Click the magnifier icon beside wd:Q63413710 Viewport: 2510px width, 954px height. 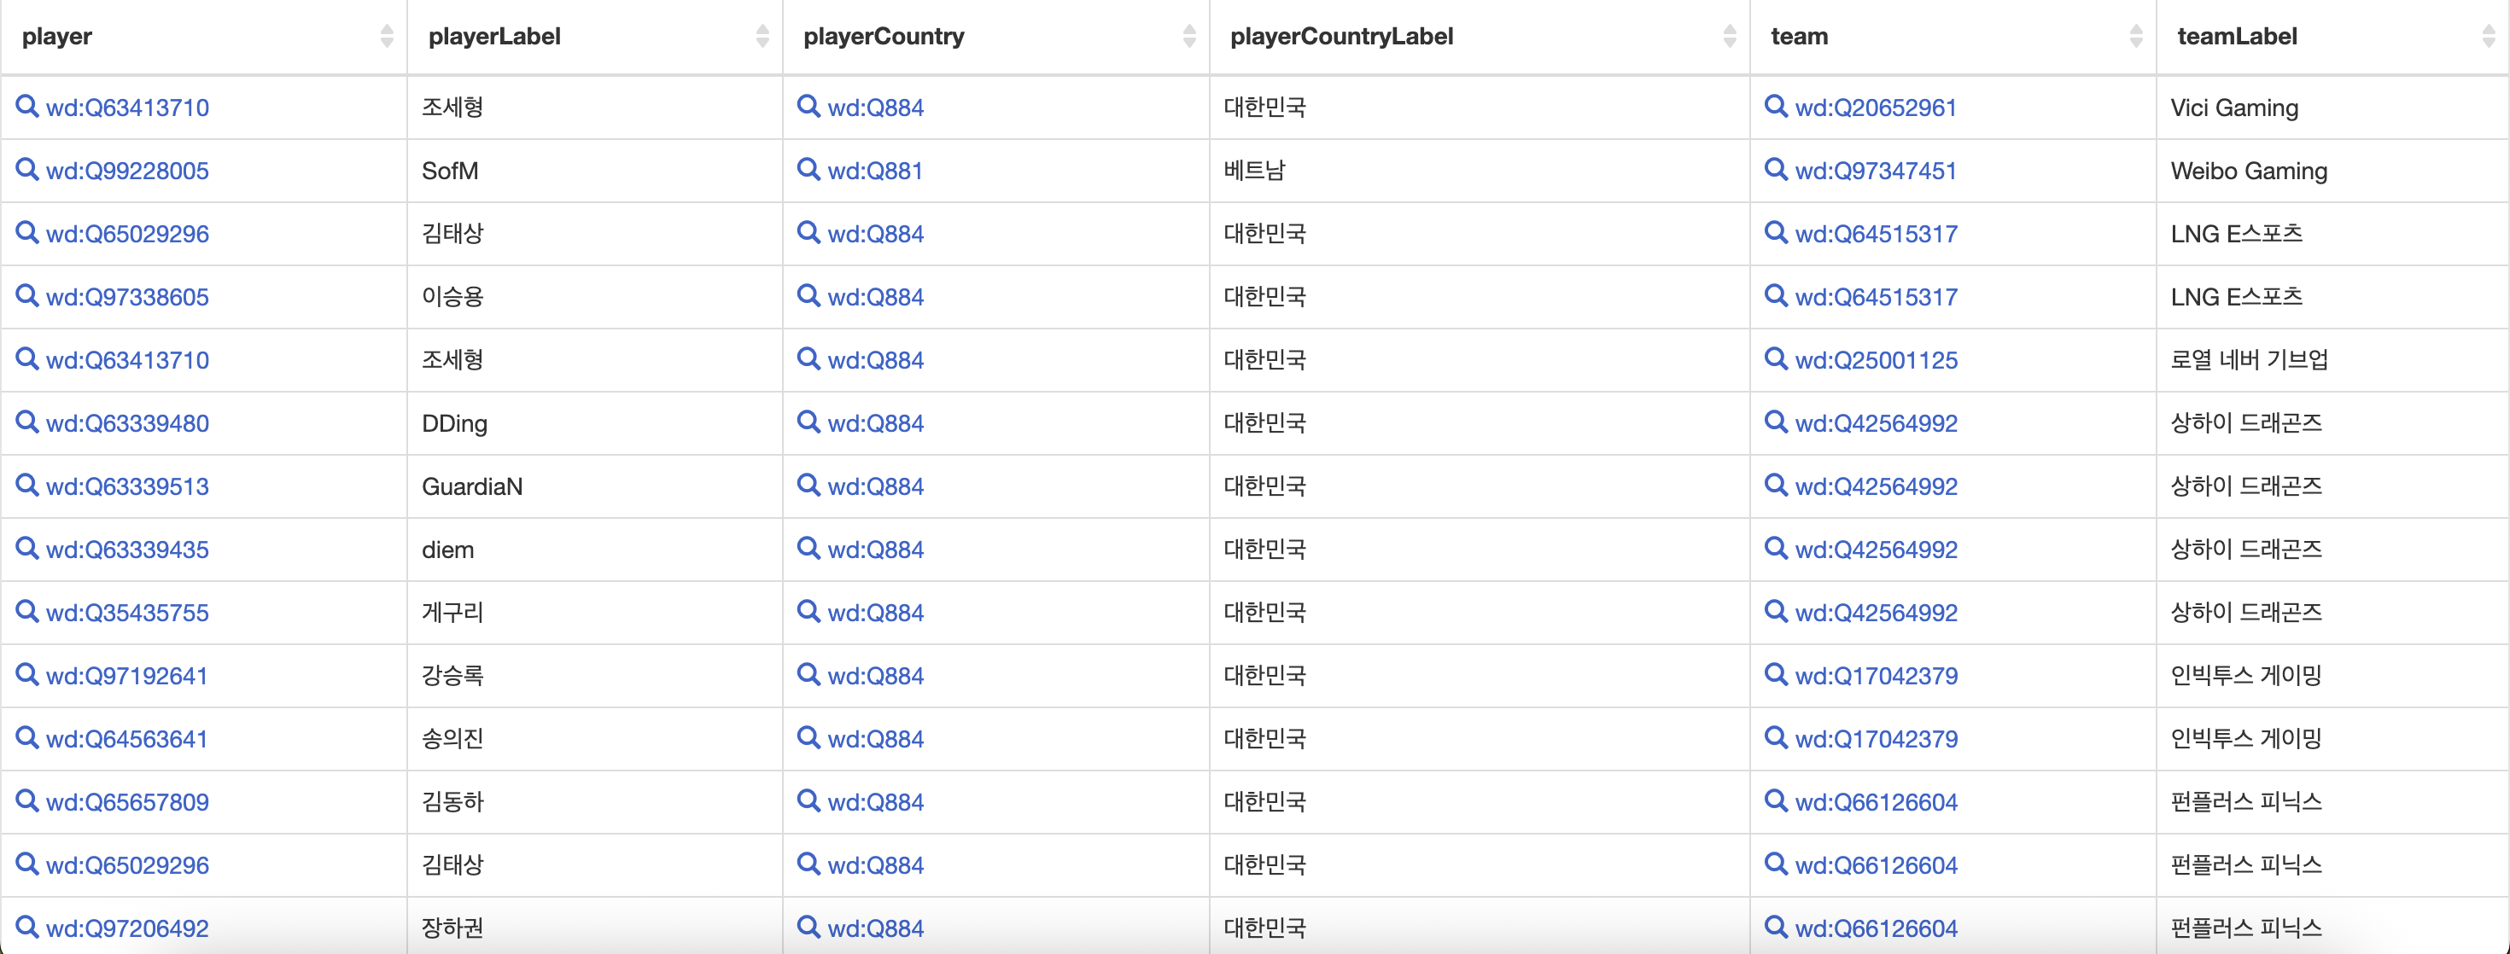coord(26,107)
